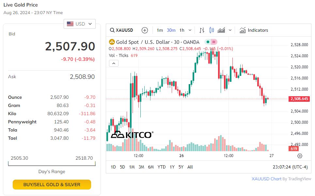The width and height of the screenshot is (315, 196).
Task: Select the 1m interval
Action: pos(160,30)
